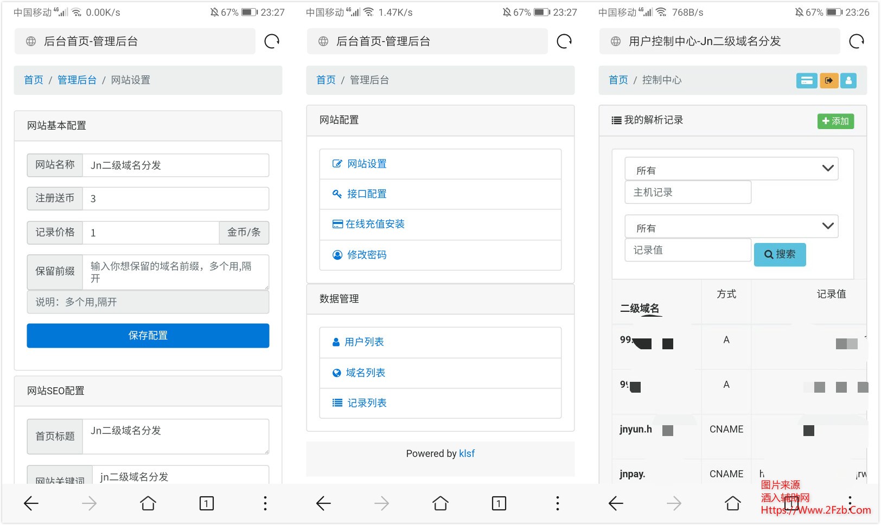This screenshot has width=881, height=525.
Task: Click the 我的解析记录 panel heading
Action: (653, 120)
